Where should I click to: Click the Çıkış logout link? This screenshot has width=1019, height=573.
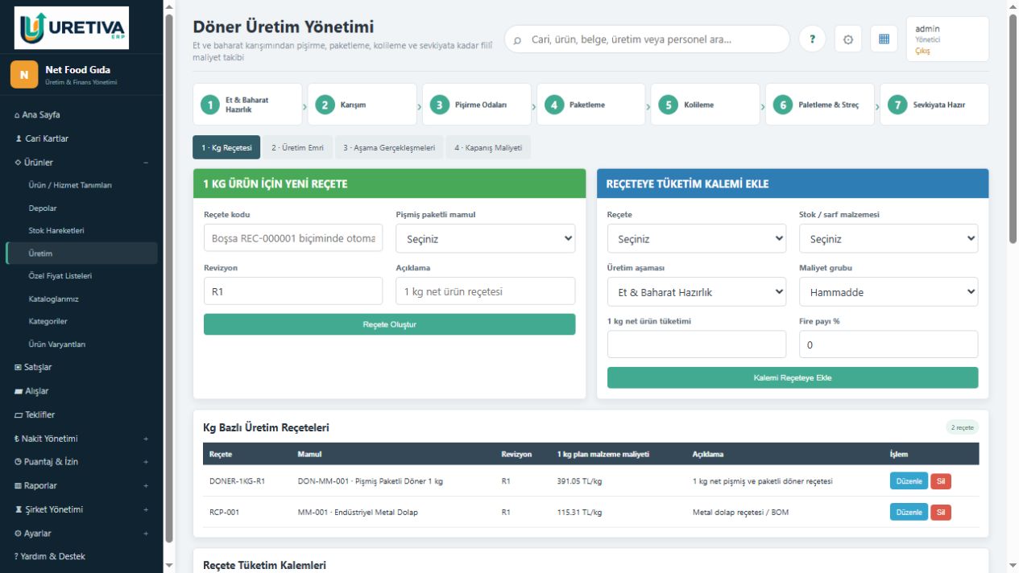[x=922, y=51]
